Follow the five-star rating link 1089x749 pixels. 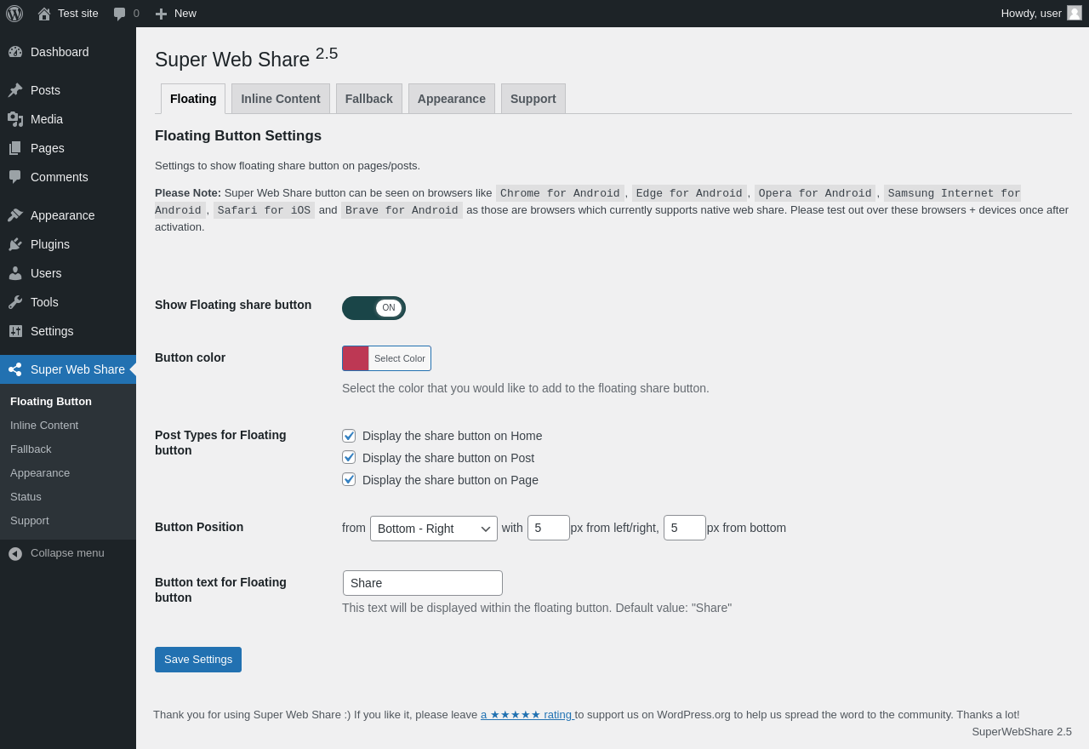527,715
